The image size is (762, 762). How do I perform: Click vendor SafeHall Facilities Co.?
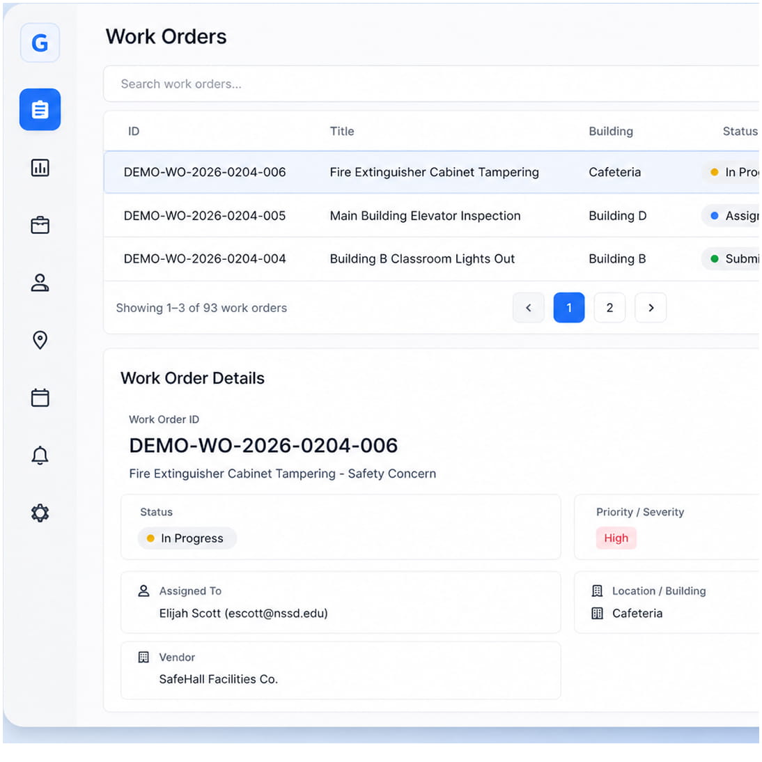pos(219,679)
